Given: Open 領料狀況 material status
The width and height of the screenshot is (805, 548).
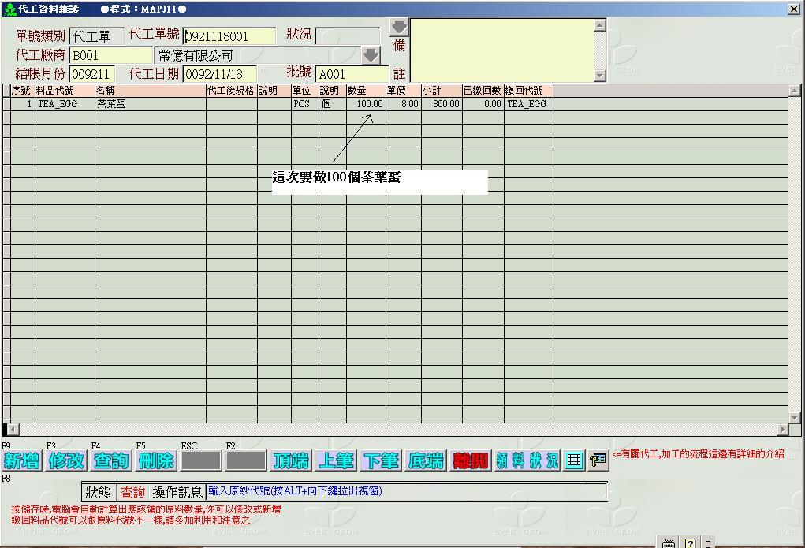Looking at the screenshot, I should point(527,461).
